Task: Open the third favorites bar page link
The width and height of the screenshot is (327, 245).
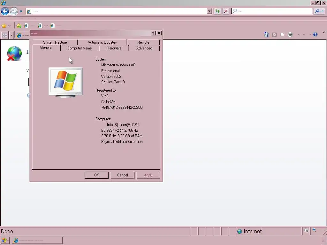Action: pyautogui.click(x=52, y=26)
